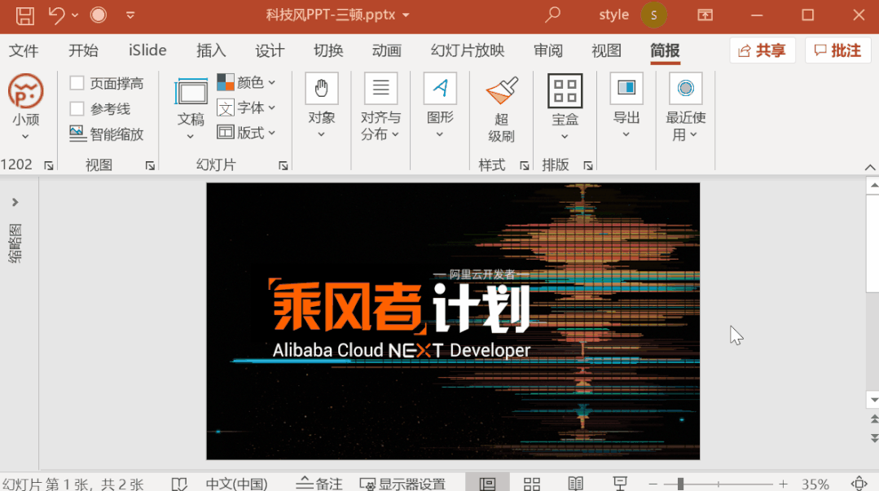The width and height of the screenshot is (879, 491).
Task: Click the 批注 comments button
Action: [838, 50]
